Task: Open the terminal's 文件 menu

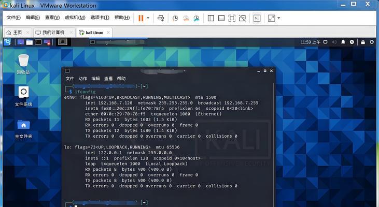Action: click(x=70, y=79)
